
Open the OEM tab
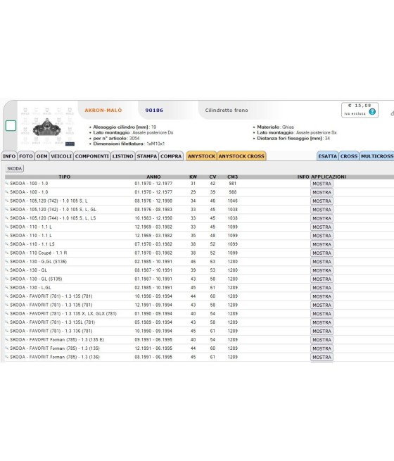42,156
